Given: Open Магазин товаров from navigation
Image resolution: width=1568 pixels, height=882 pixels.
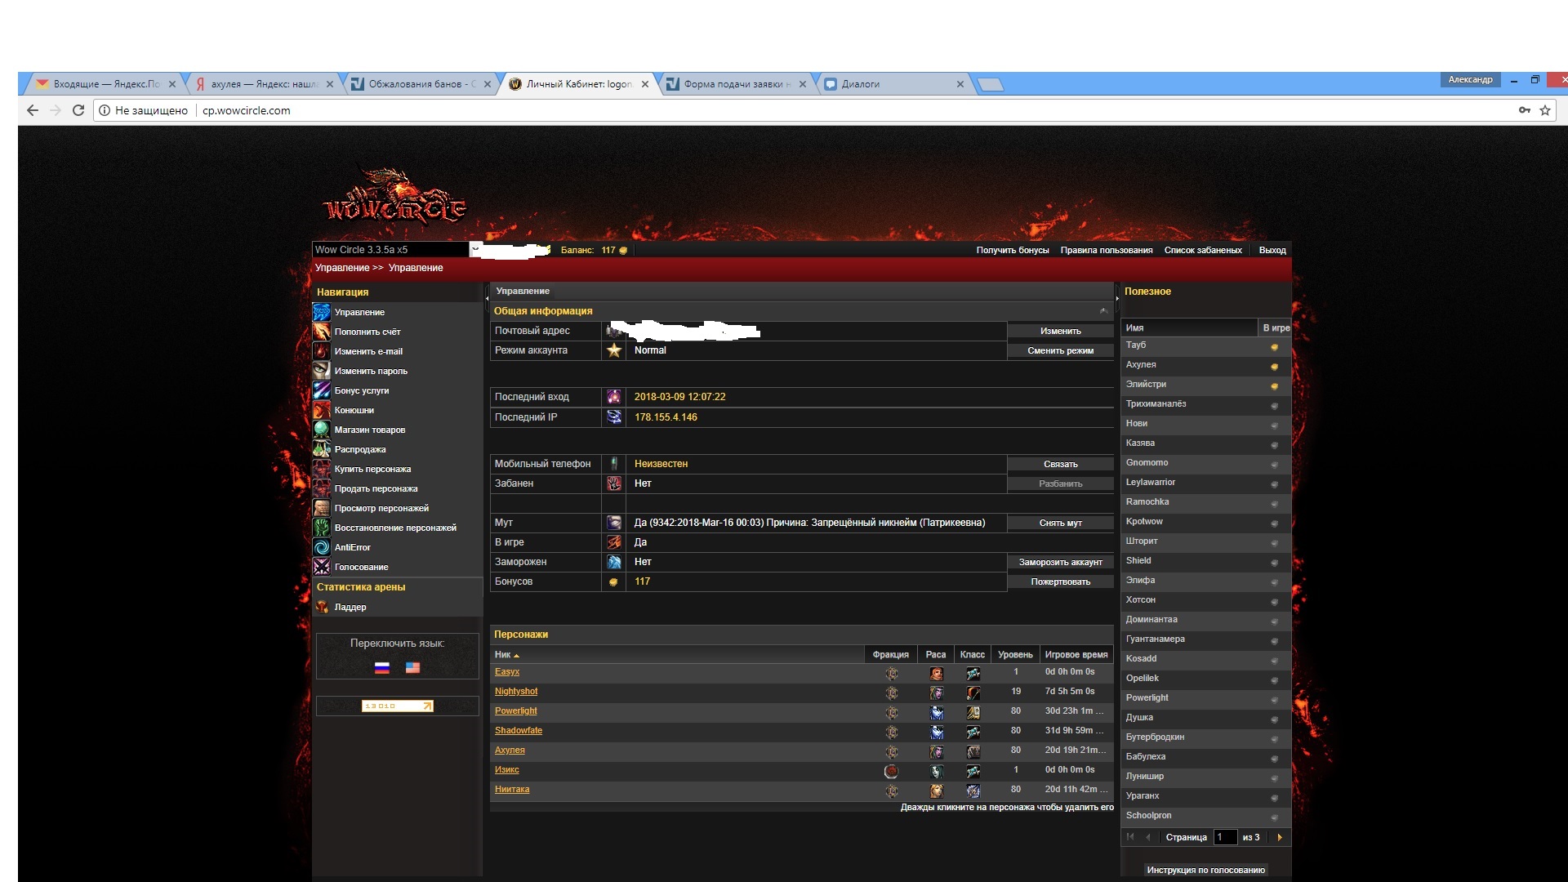Looking at the screenshot, I should (369, 430).
